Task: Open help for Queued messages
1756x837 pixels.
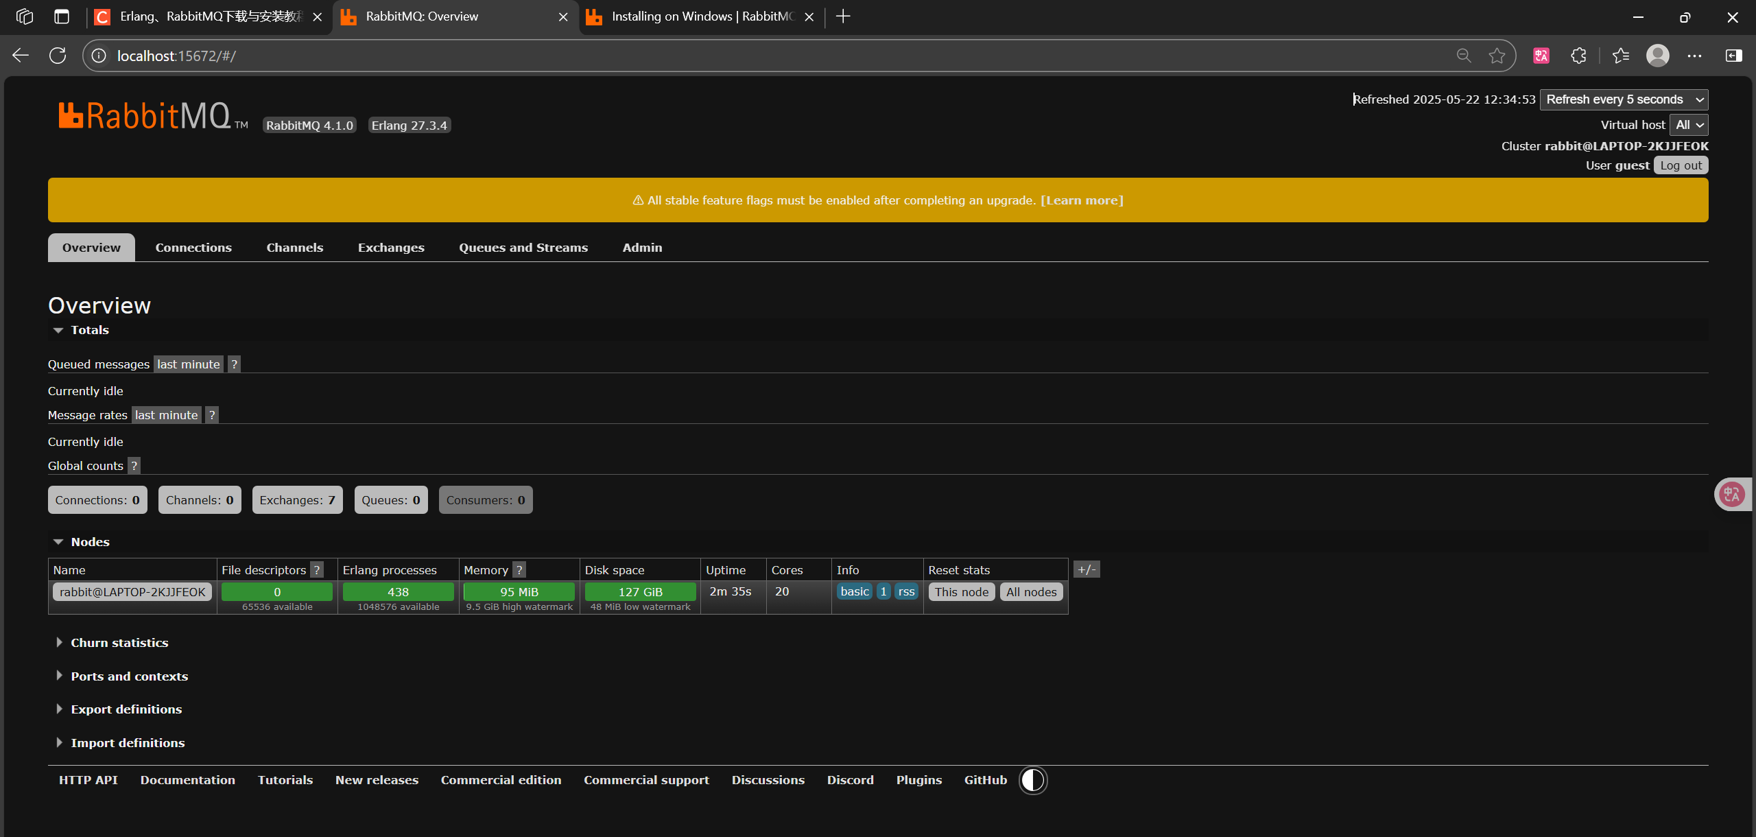Action: click(234, 364)
